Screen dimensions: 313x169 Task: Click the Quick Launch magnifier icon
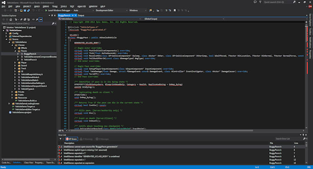coord(294,2)
